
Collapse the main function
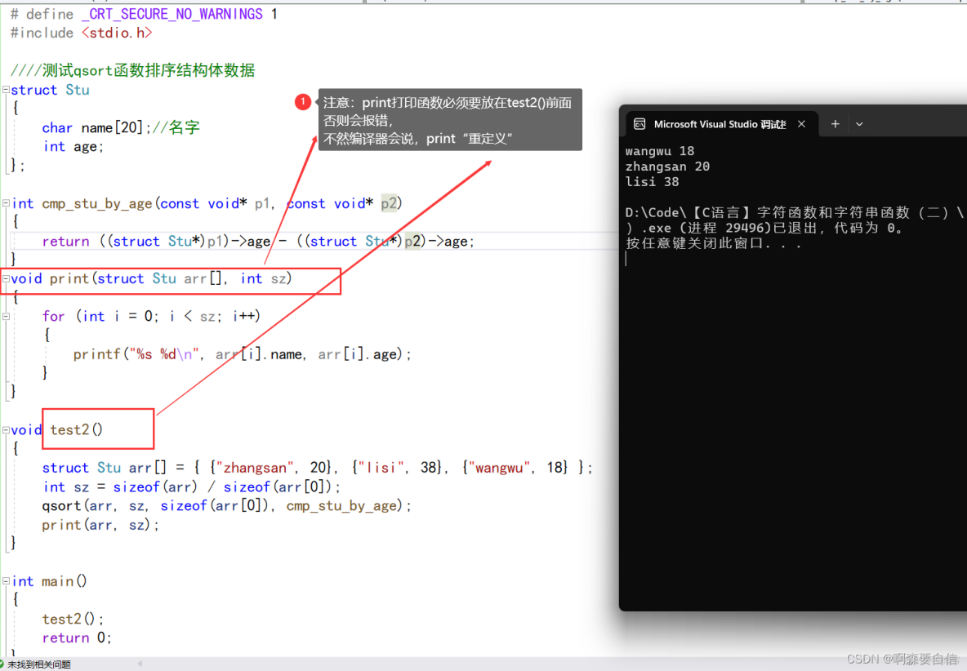[x=5, y=580]
